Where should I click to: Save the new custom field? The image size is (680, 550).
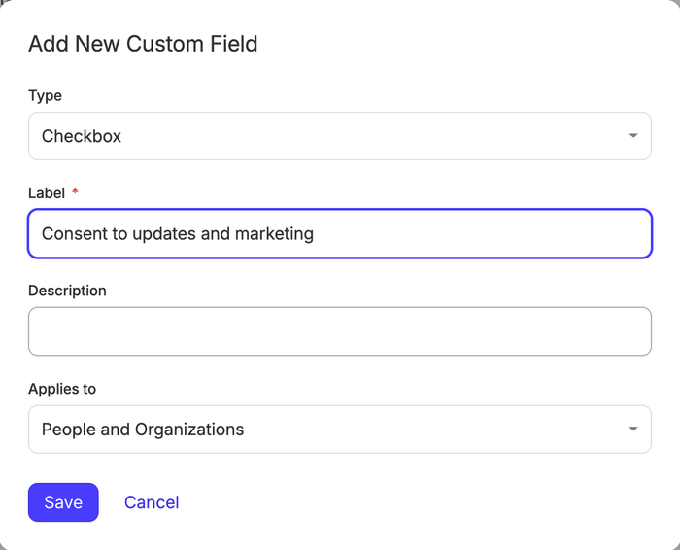coord(63,502)
